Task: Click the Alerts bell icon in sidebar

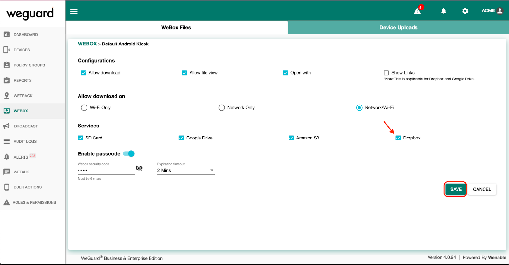Action: [7, 157]
